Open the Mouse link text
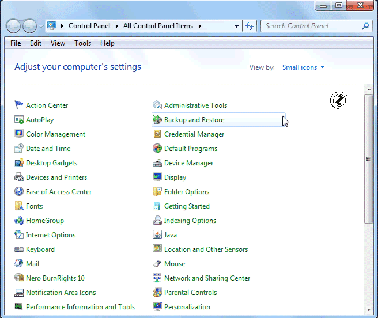 tap(175, 263)
